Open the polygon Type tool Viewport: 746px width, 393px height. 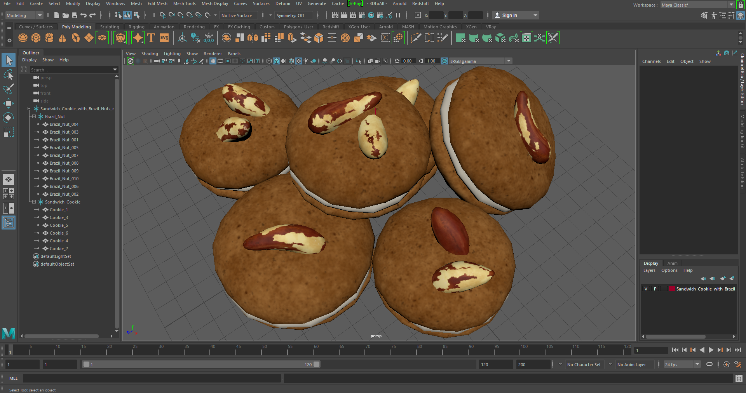click(x=151, y=38)
